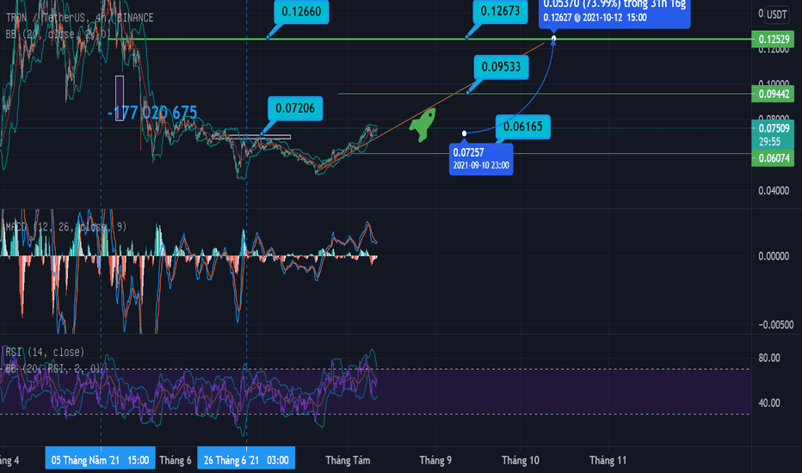Screen dimensions: 802x473
Task: Select the 0.12673 callout label
Action: pos(500,11)
